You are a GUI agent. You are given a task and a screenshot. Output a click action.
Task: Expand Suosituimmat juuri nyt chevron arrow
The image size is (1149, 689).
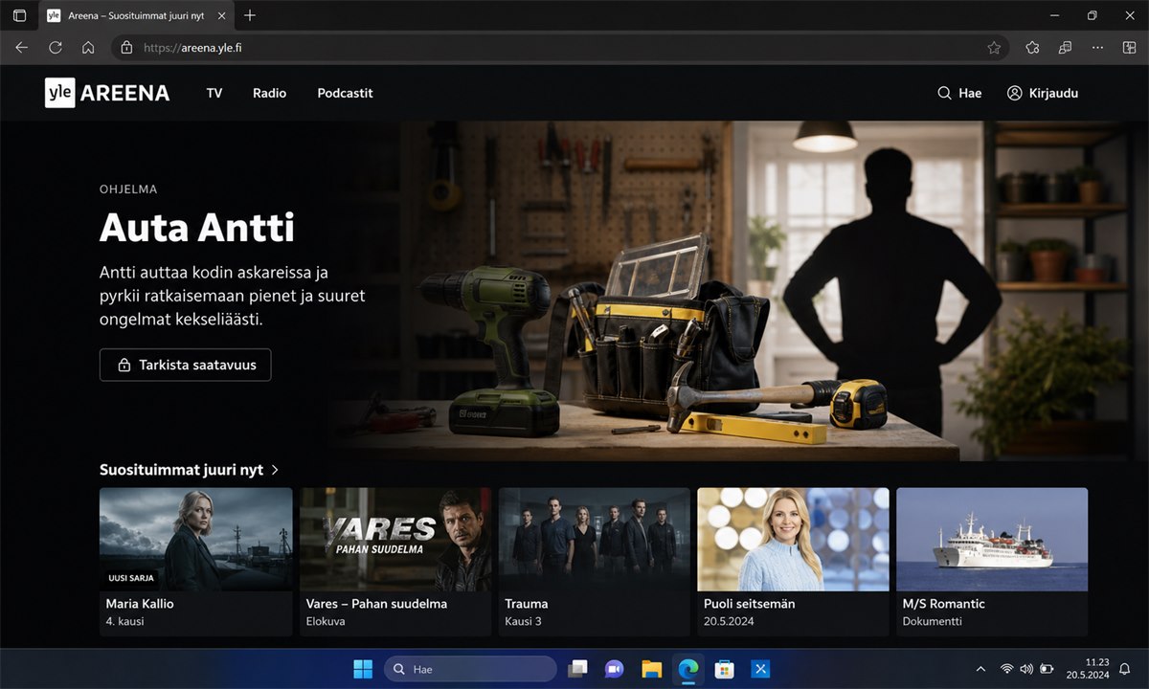tap(275, 470)
